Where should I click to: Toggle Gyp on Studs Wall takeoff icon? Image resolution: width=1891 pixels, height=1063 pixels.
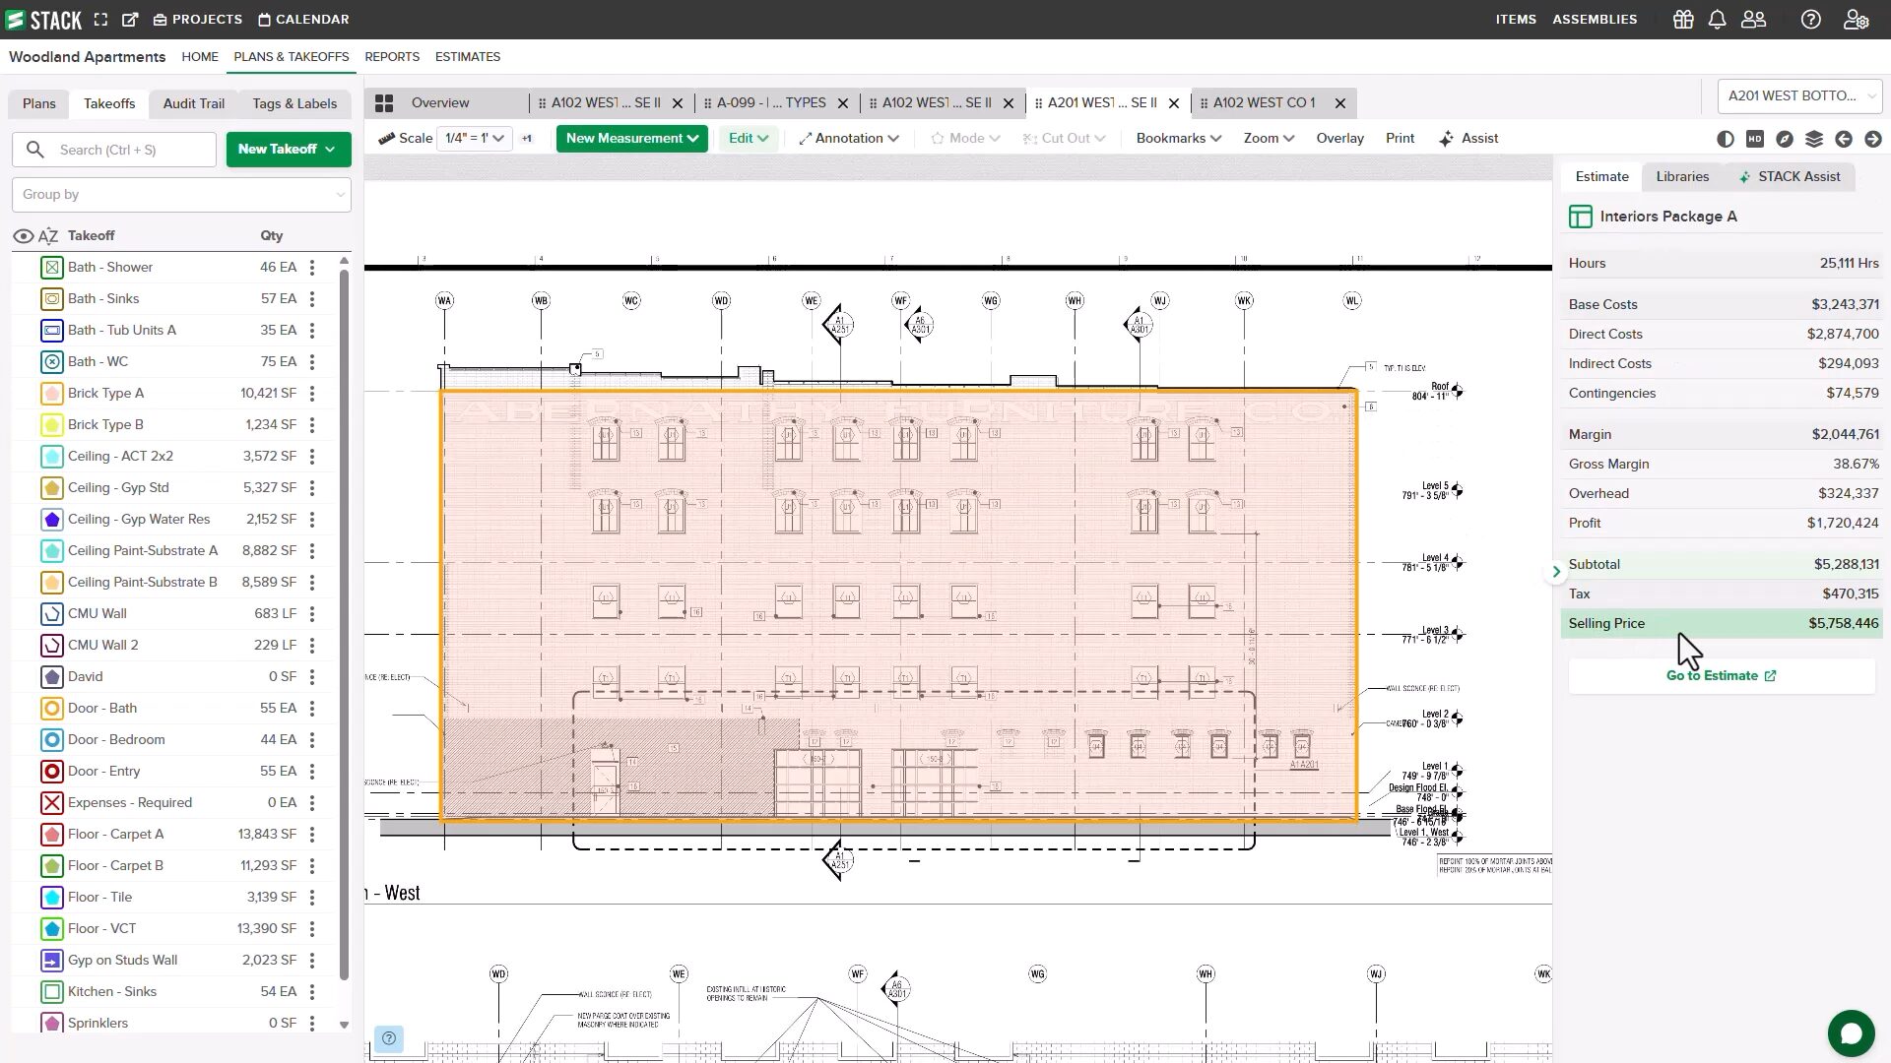tap(52, 961)
